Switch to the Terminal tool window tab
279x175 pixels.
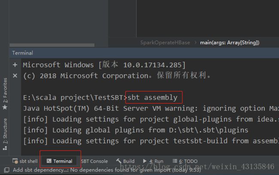click(59, 161)
